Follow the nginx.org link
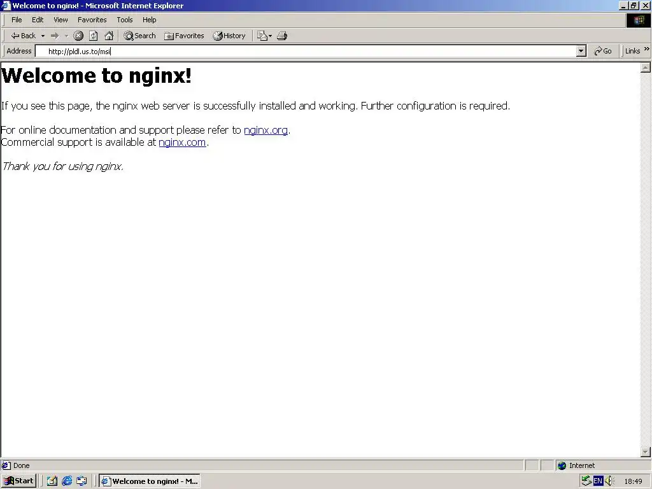Viewport: 652px width, 489px height. [266, 130]
